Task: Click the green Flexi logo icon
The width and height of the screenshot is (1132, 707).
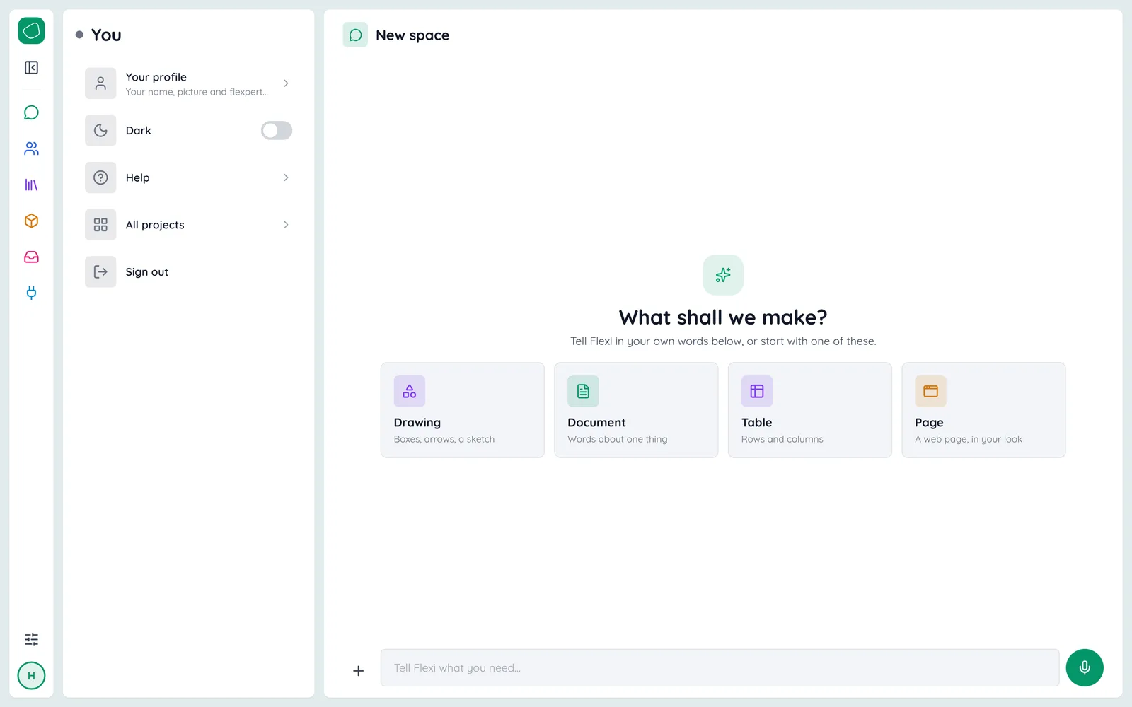Action: (x=31, y=30)
